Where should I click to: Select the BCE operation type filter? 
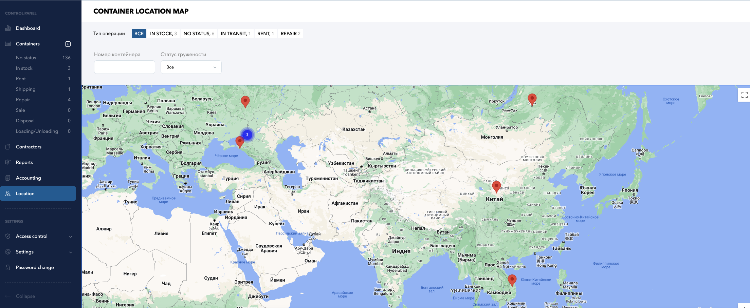pos(139,33)
